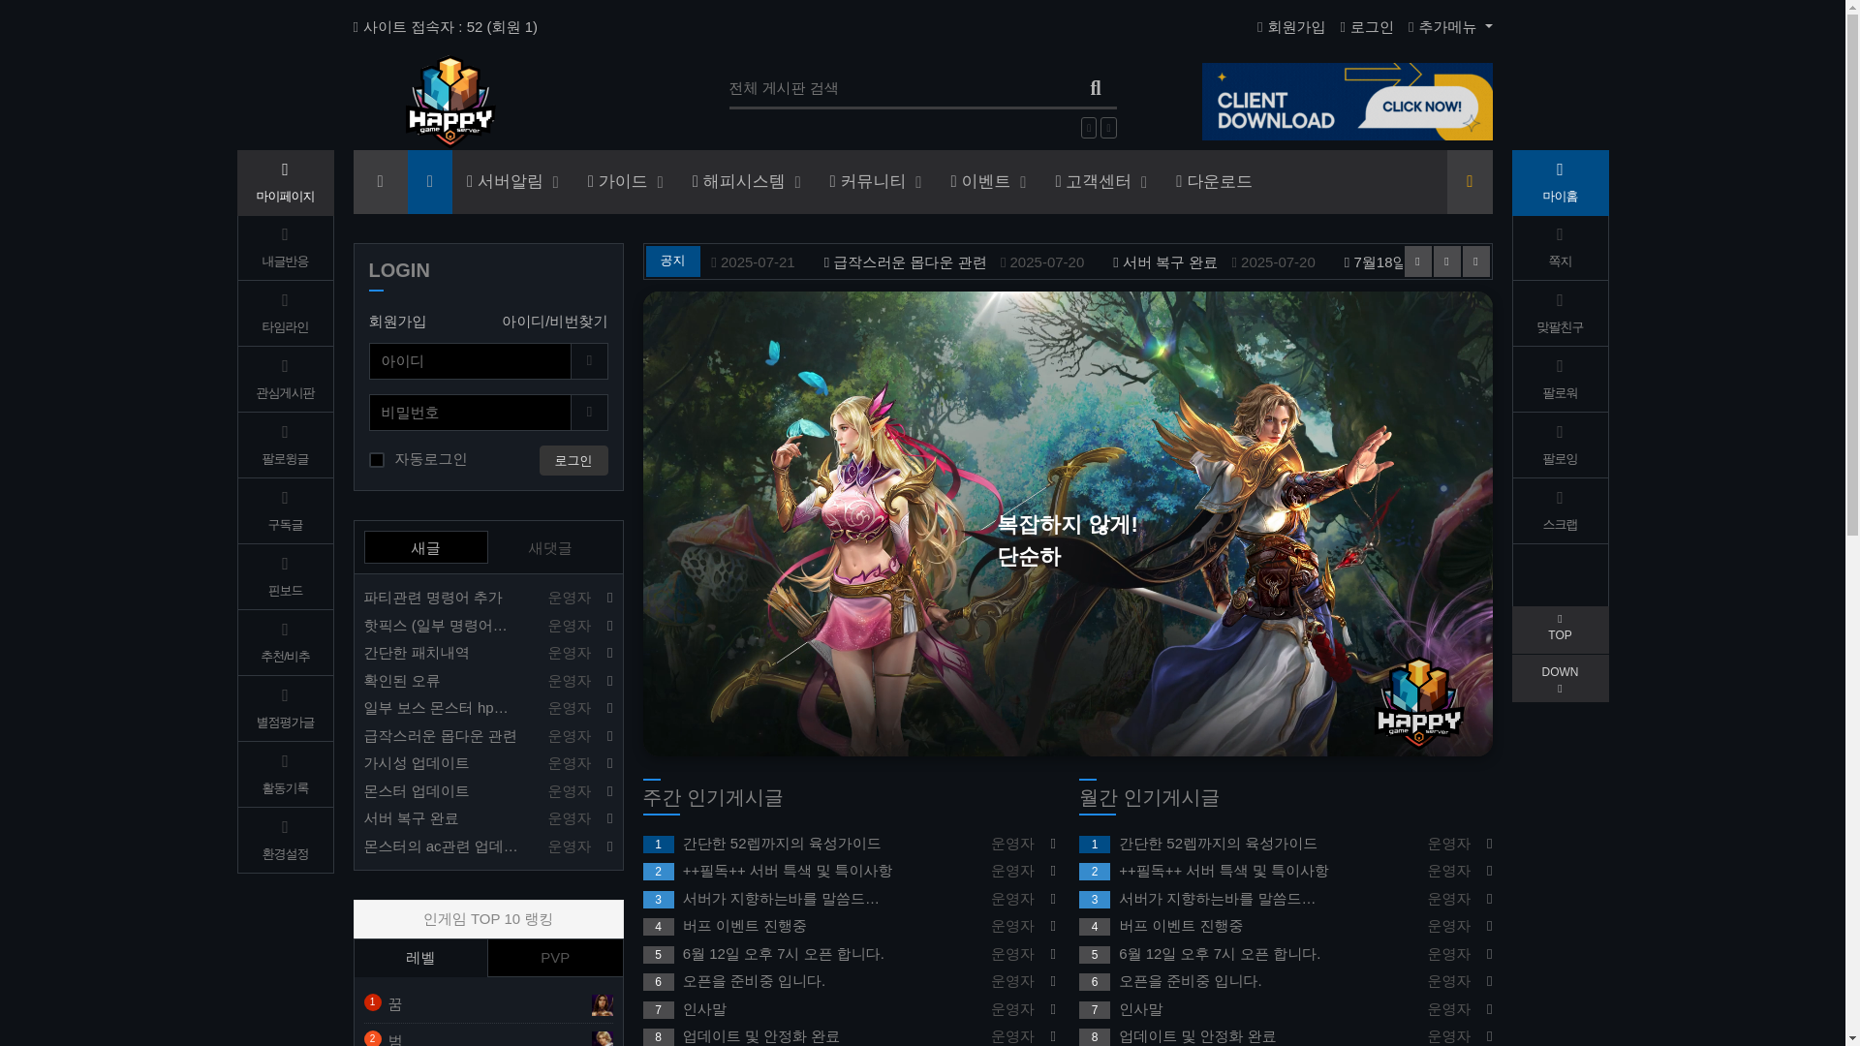The width and height of the screenshot is (1860, 1046).
Task: Click the 비밀번호 input field
Action: (x=470, y=413)
